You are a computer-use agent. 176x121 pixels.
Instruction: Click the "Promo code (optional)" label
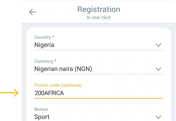[x=58, y=85]
